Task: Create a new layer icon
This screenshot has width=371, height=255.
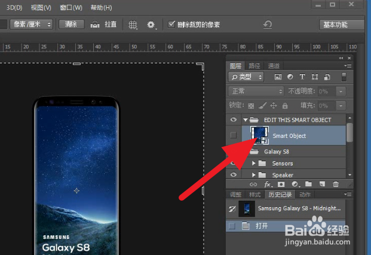Action: pyautogui.click(x=322, y=184)
